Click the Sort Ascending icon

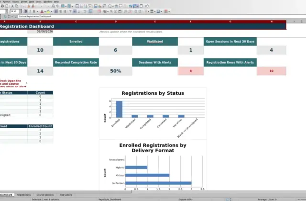(81, 6)
